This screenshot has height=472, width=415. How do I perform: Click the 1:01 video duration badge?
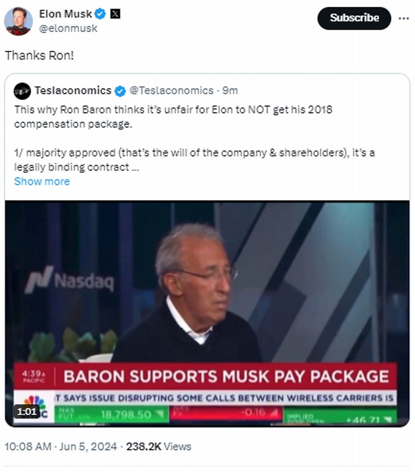(x=27, y=411)
